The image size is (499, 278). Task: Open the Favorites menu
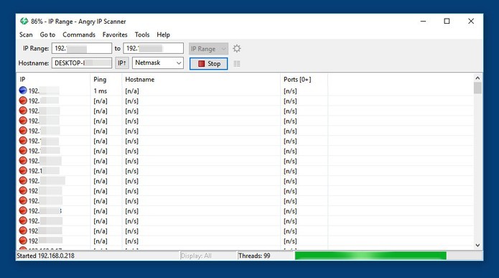tap(115, 34)
